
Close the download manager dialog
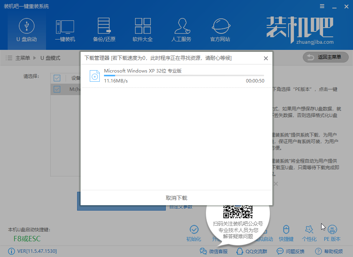[266, 58]
